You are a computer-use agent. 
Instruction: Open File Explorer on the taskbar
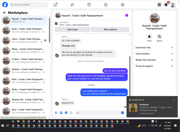click(18, 121)
